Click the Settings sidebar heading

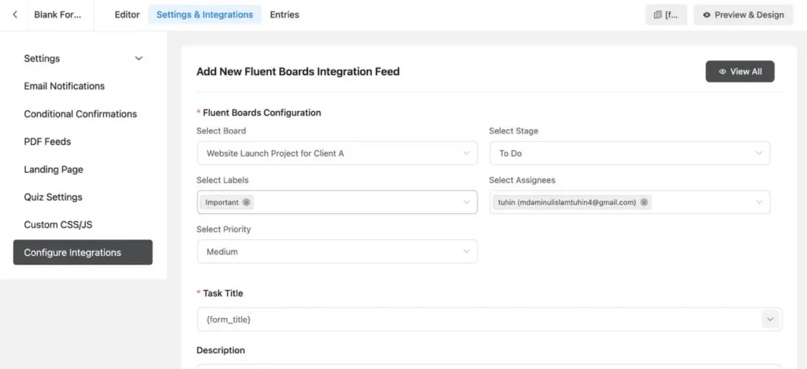(42, 58)
